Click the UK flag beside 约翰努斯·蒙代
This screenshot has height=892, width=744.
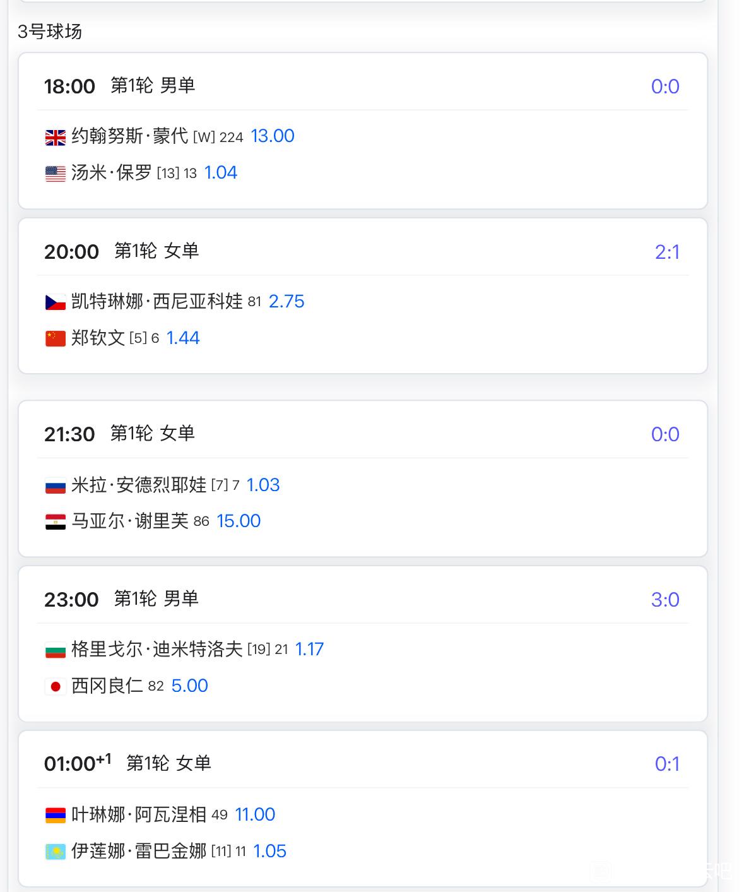click(x=56, y=137)
